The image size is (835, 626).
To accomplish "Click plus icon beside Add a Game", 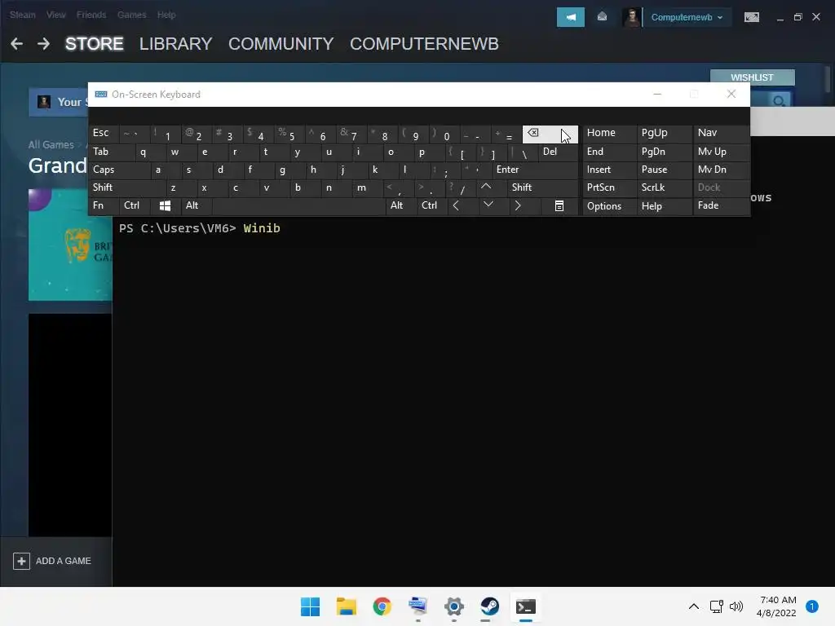I will tap(21, 561).
